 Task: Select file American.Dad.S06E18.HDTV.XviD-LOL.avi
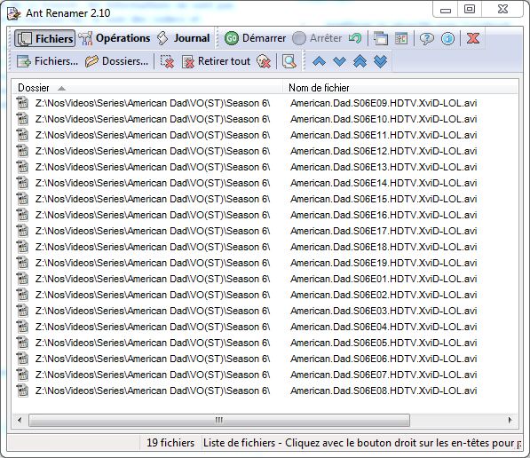(x=384, y=247)
